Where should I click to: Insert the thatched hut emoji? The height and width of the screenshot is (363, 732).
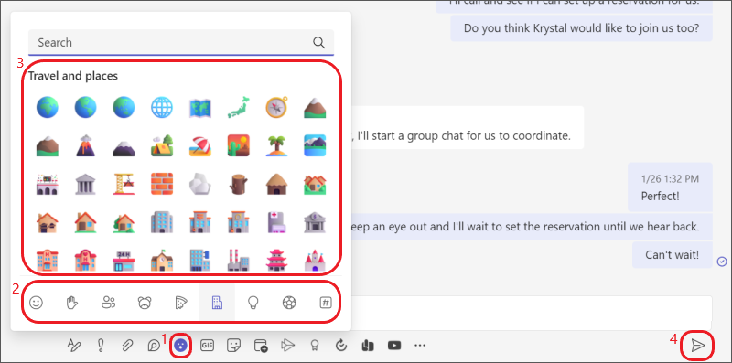(277, 185)
